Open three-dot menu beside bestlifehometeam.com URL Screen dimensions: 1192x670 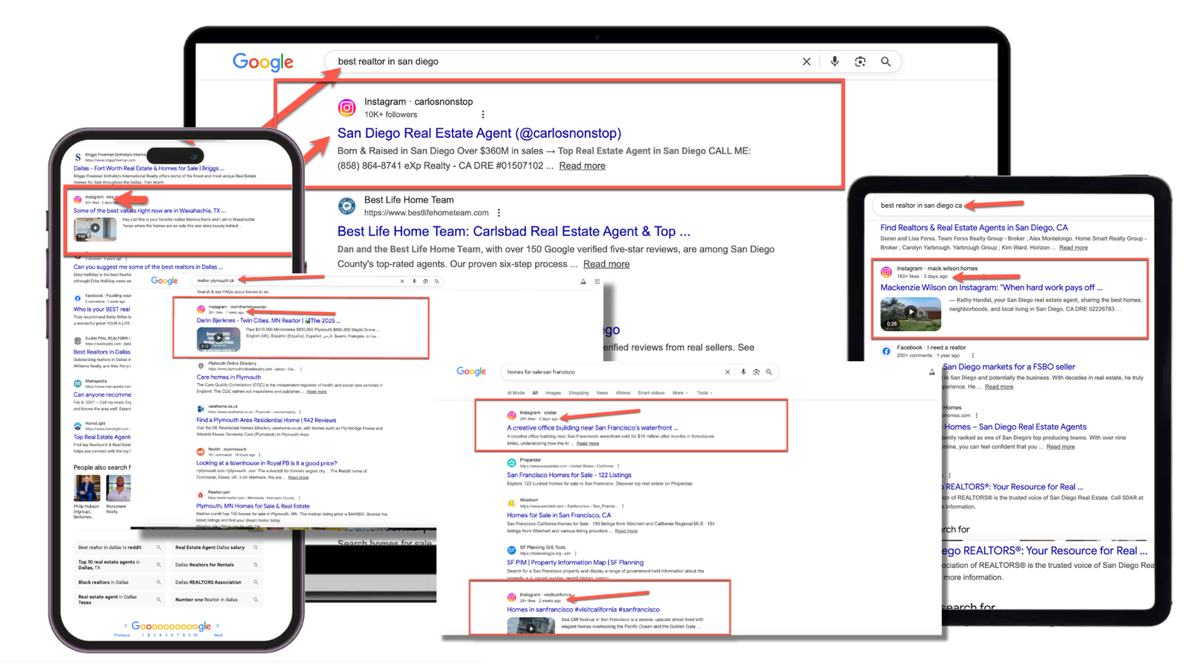pos(498,213)
